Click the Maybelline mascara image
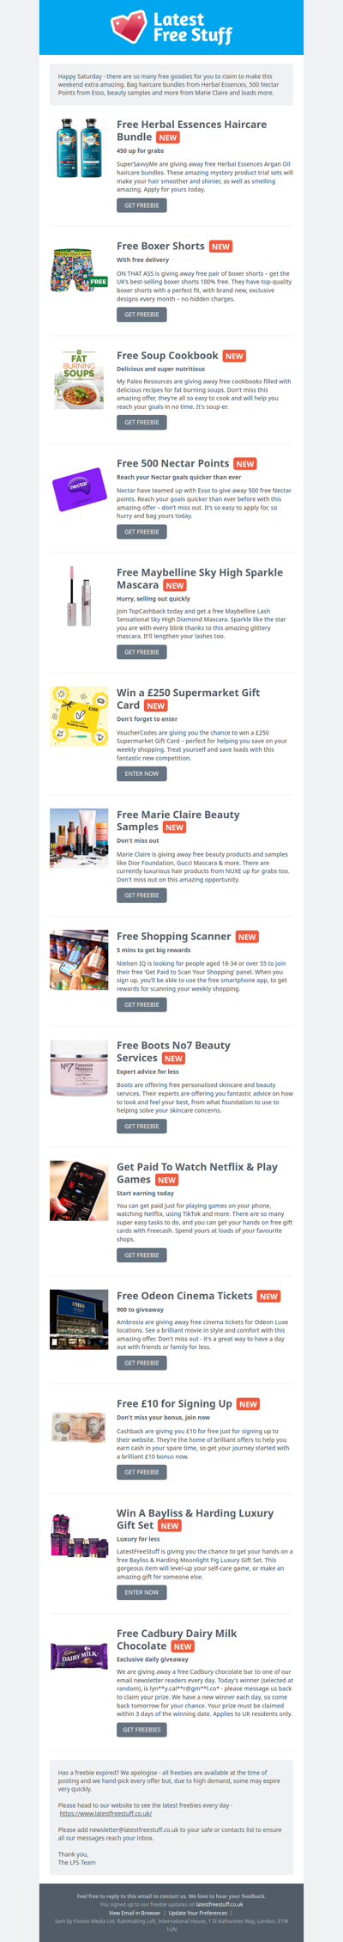 point(79,595)
